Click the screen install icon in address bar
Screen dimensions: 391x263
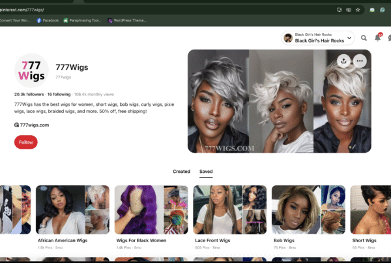point(339,10)
